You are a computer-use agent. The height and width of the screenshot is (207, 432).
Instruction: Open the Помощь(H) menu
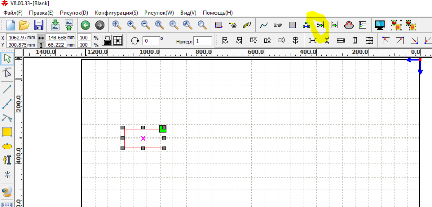[218, 12]
